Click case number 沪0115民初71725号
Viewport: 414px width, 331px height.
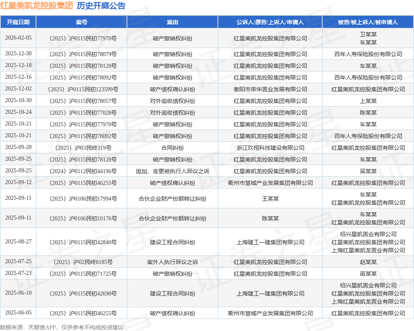[x=83, y=274]
